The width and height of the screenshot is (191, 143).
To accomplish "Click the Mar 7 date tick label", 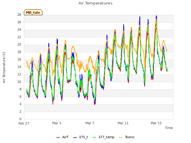I will 90,123.
